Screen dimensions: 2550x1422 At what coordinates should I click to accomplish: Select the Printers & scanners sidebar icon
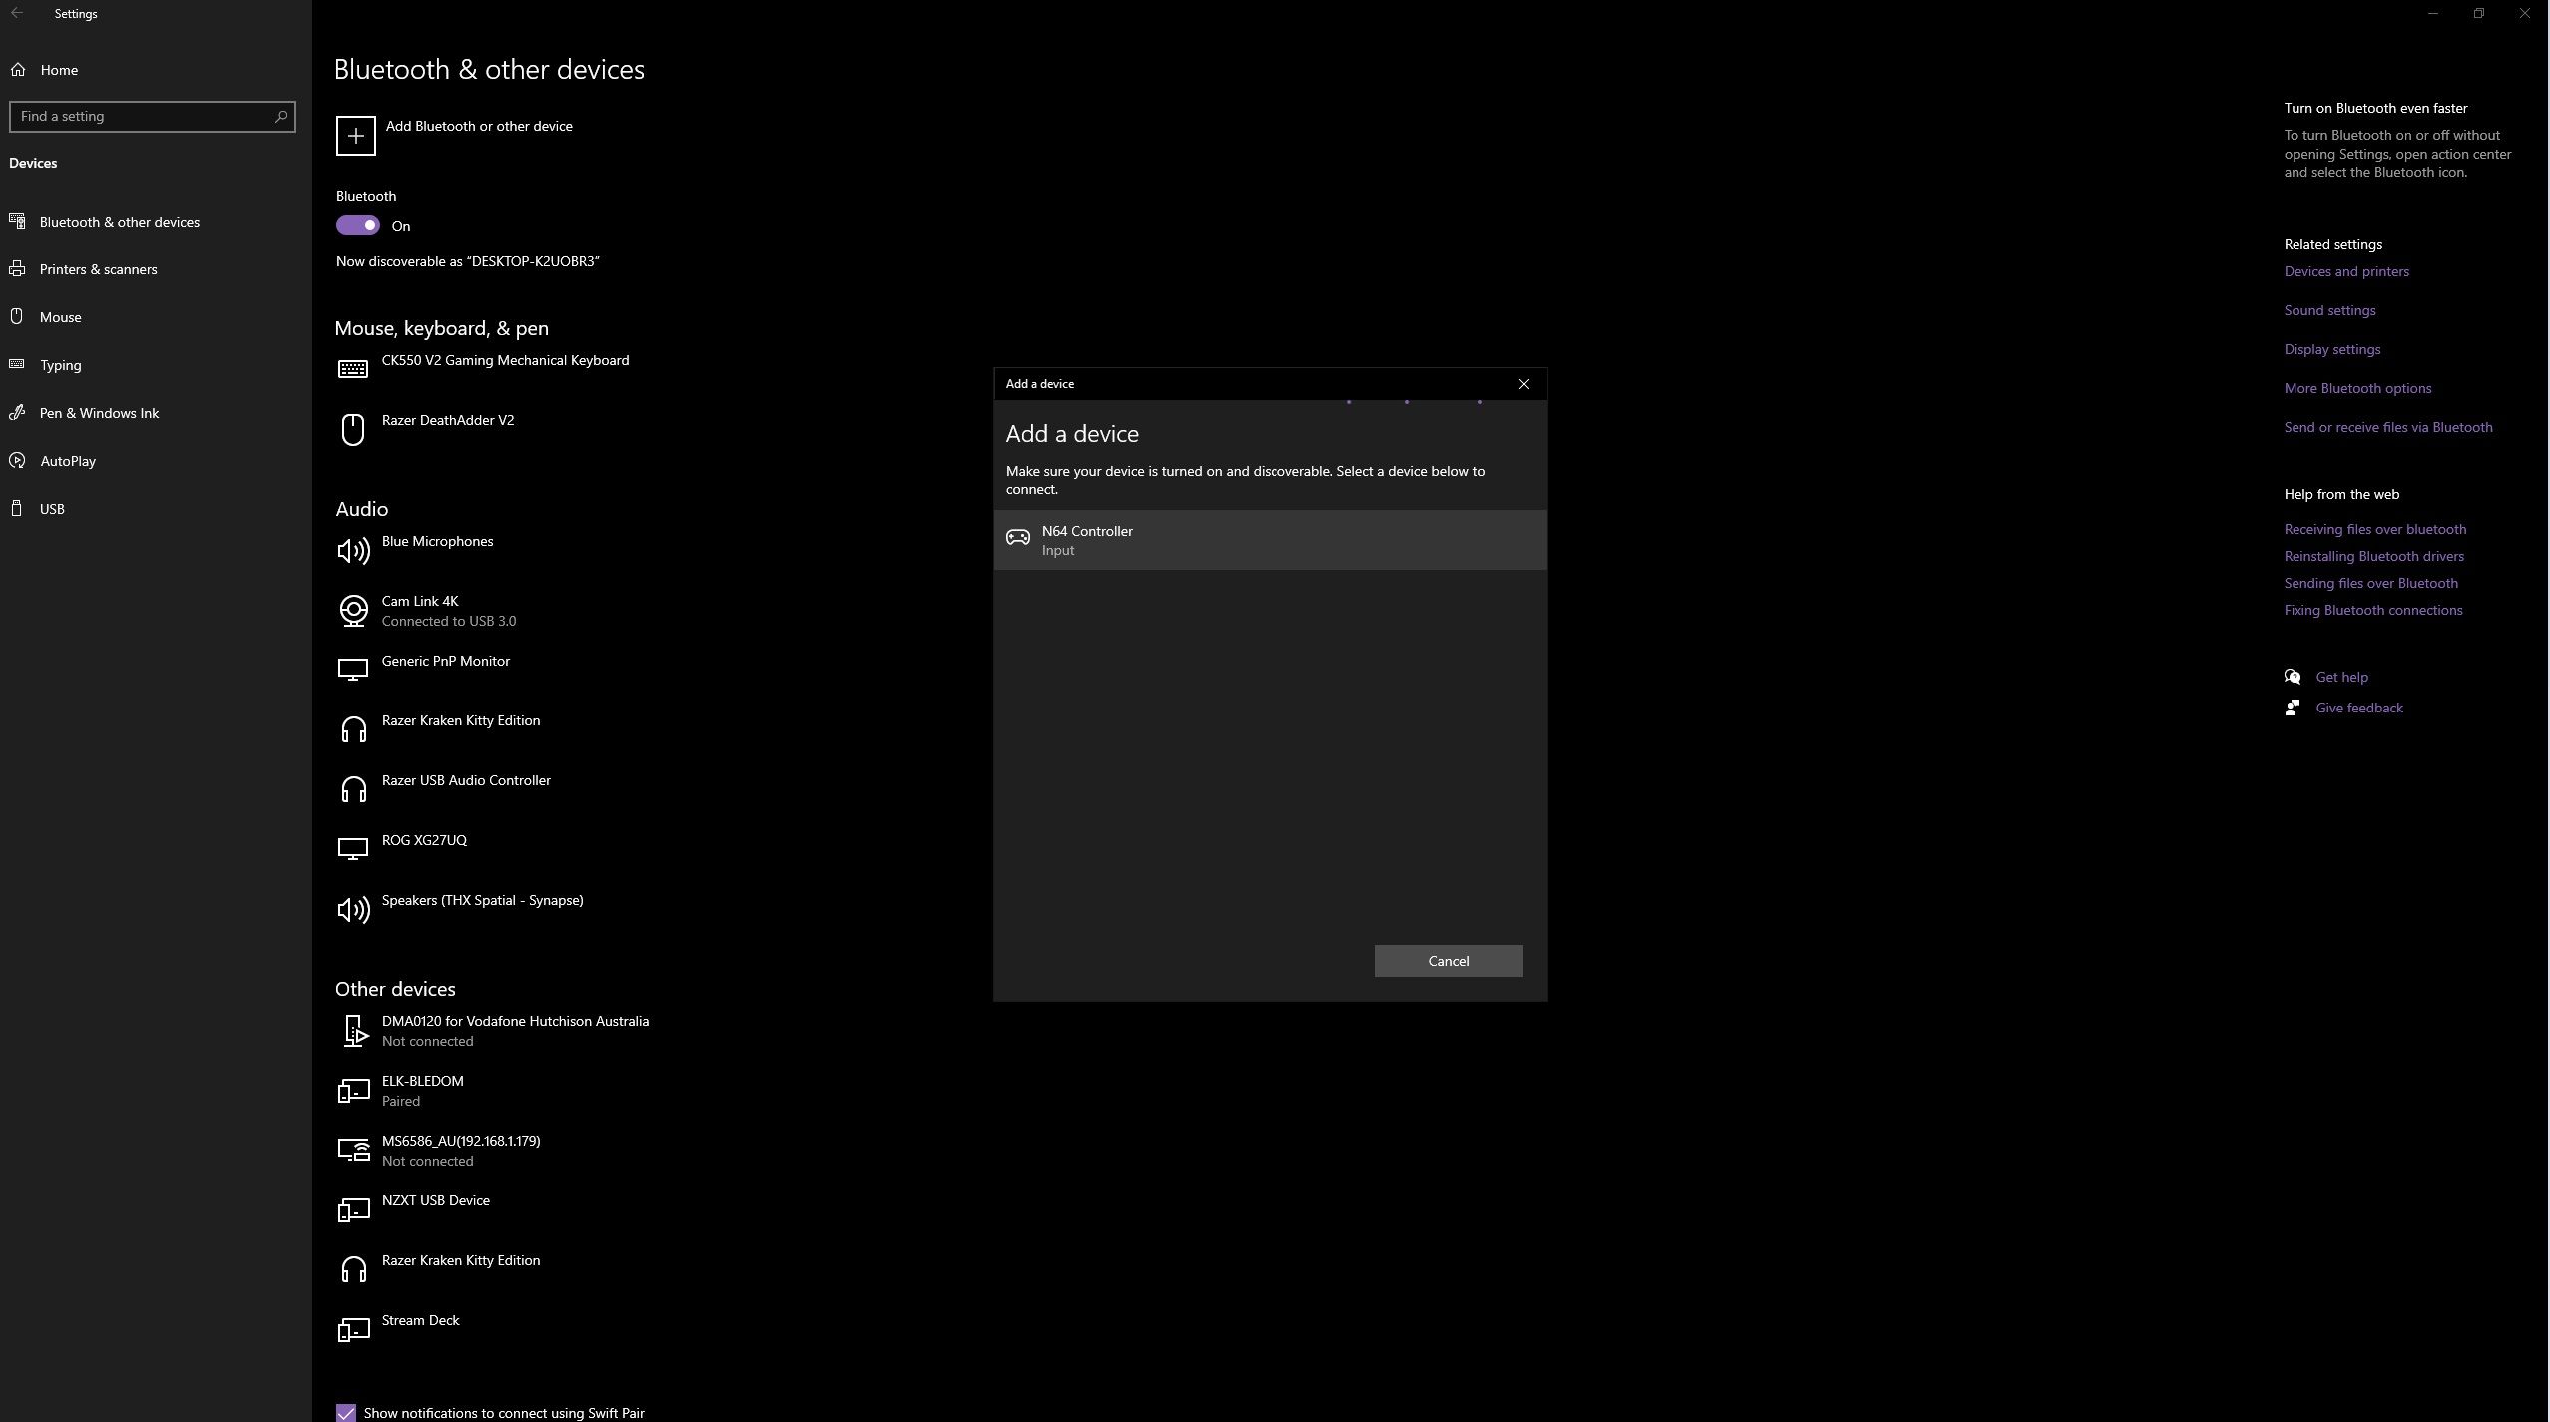pyautogui.click(x=18, y=268)
